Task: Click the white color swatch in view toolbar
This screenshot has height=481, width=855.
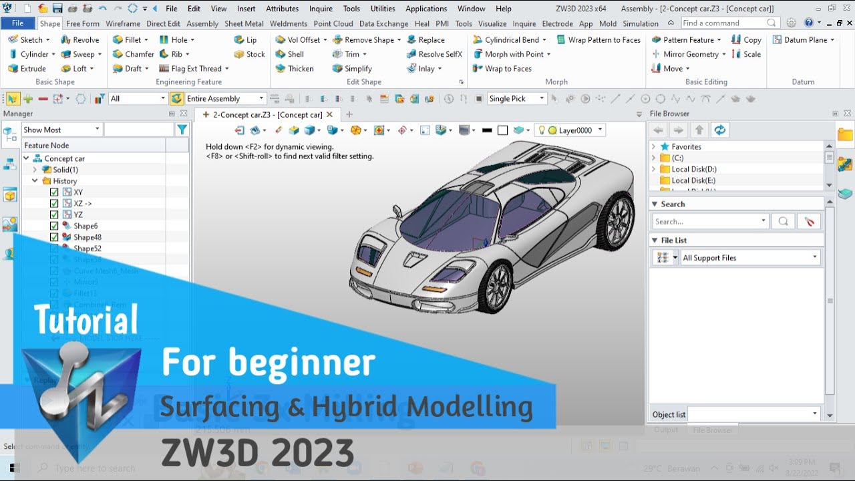Action: [x=502, y=130]
